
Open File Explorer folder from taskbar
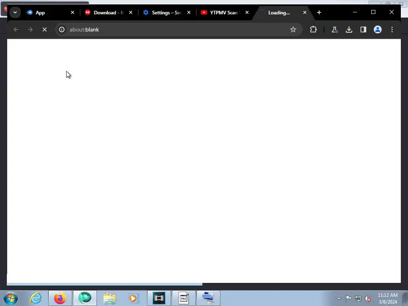click(x=110, y=298)
